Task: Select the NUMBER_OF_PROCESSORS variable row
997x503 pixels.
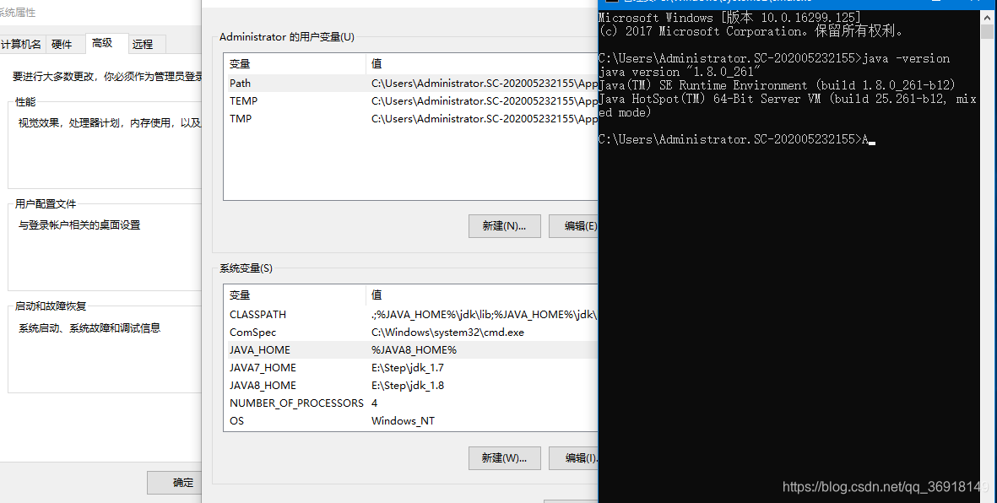Action: point(411,403)
